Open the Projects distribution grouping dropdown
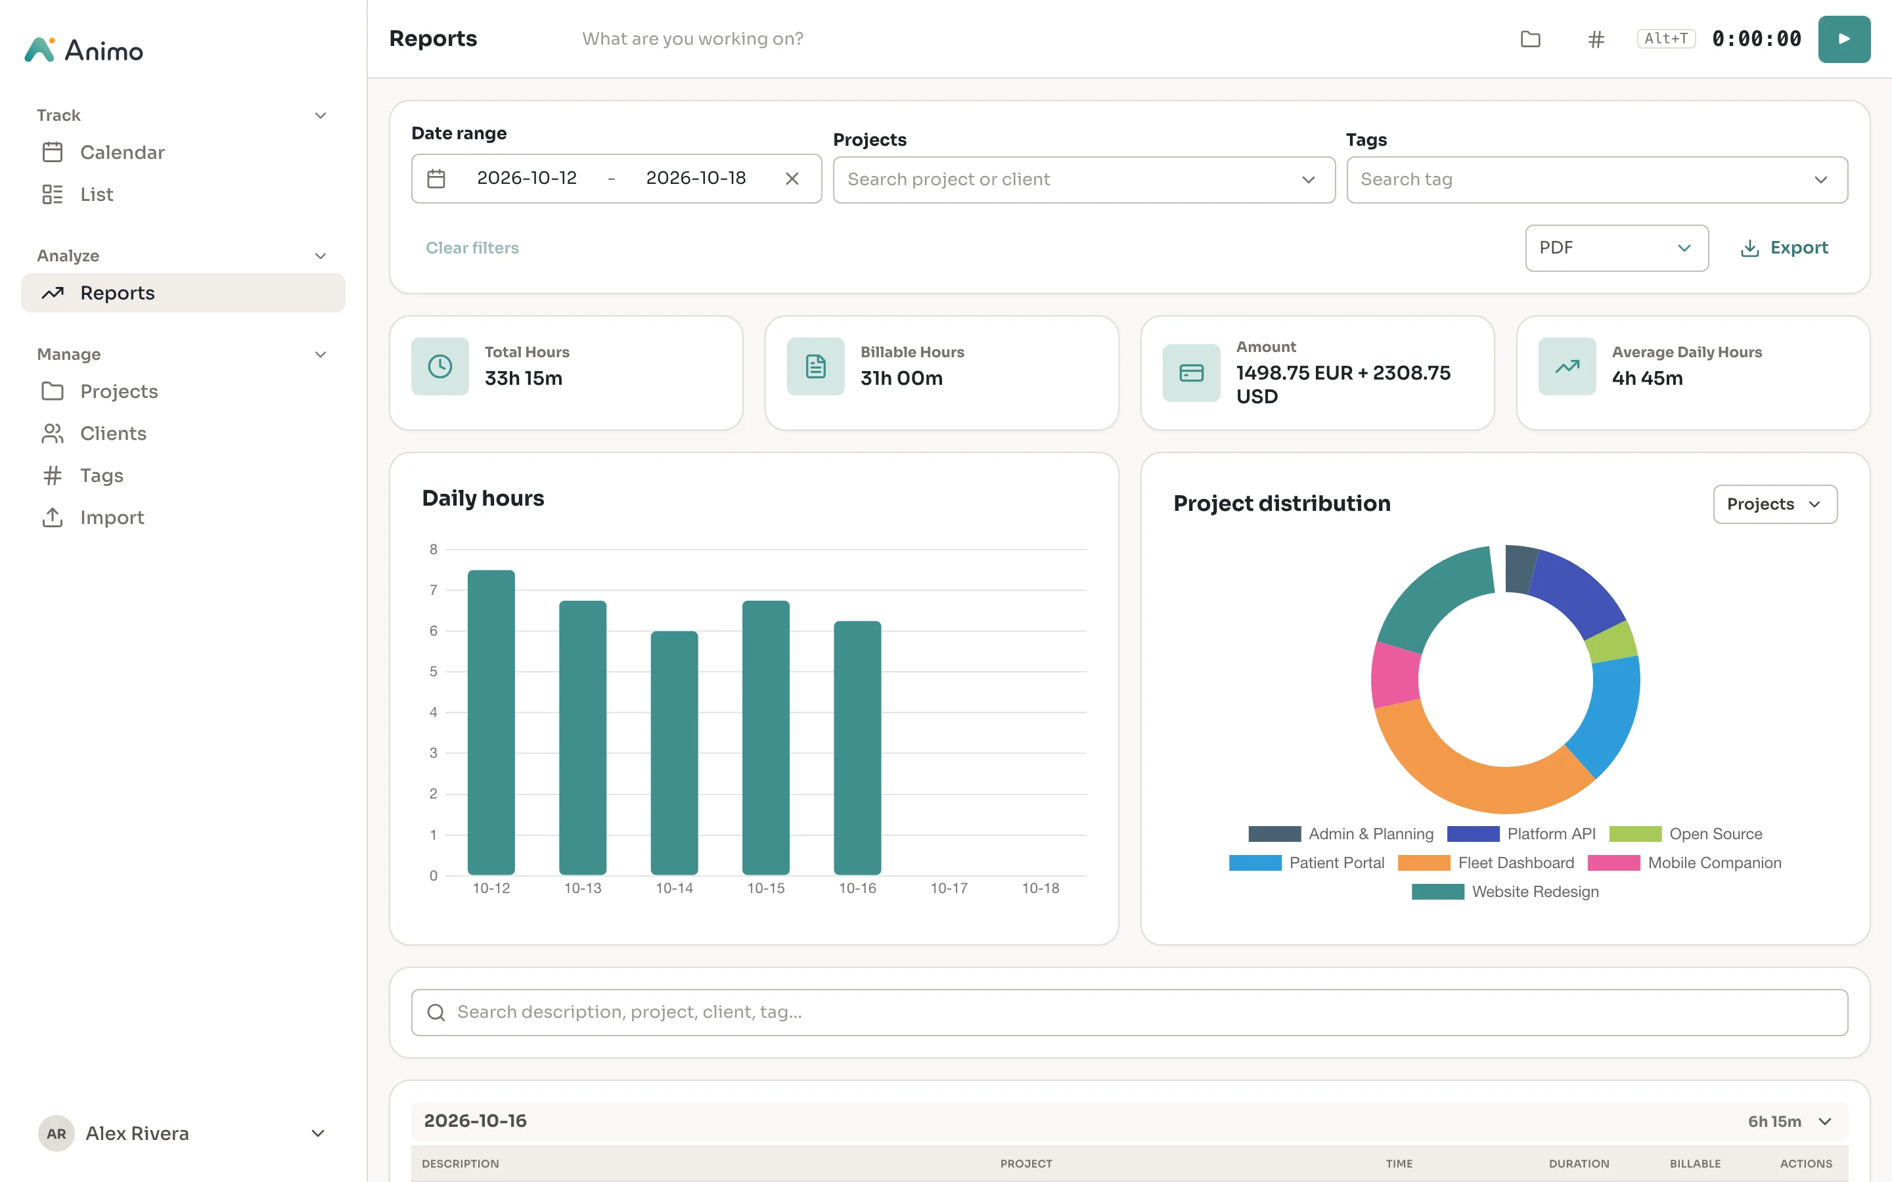The height and width of the screenshot is (1182, 1892). coord(1774,504)
